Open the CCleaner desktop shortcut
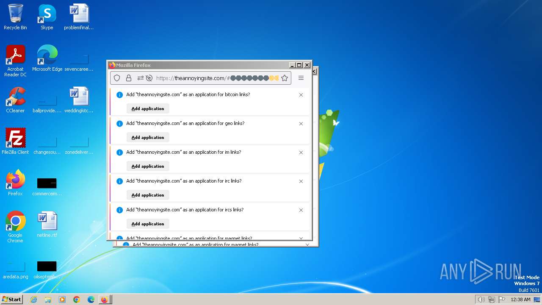The width and height of the screenshot is (542, 305). pos(15,100)
